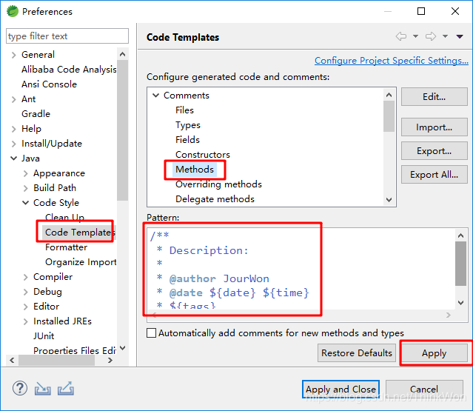The height and width of the screenshot is (411, 473).
Task: Click the type filter text field
Action: point(67,36)
